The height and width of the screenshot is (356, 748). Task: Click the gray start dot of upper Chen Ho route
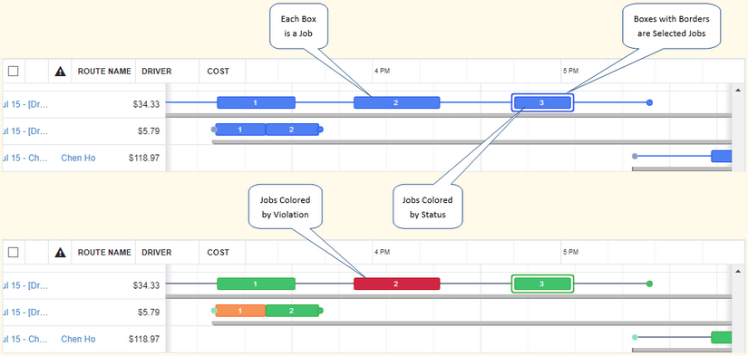635,156
